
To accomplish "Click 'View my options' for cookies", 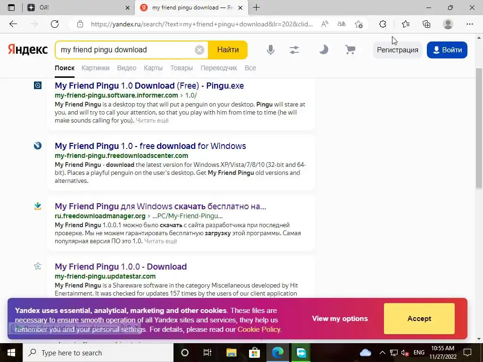I will (340, 319).
